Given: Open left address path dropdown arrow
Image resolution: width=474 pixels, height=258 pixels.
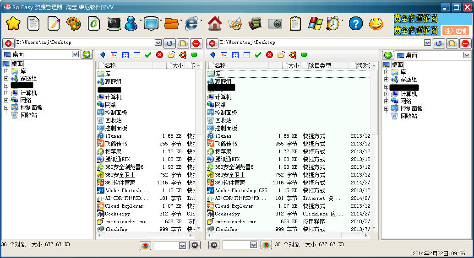Looking at the screenshot, I should 158,43.
